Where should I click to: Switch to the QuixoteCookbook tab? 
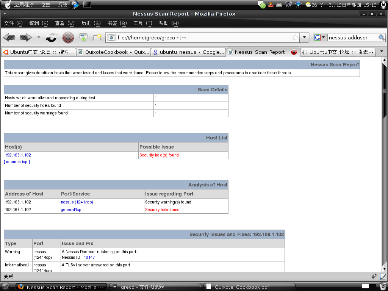point(114,52)
